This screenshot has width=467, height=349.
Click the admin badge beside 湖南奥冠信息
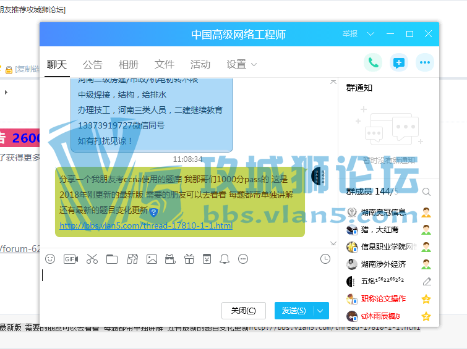426,212
